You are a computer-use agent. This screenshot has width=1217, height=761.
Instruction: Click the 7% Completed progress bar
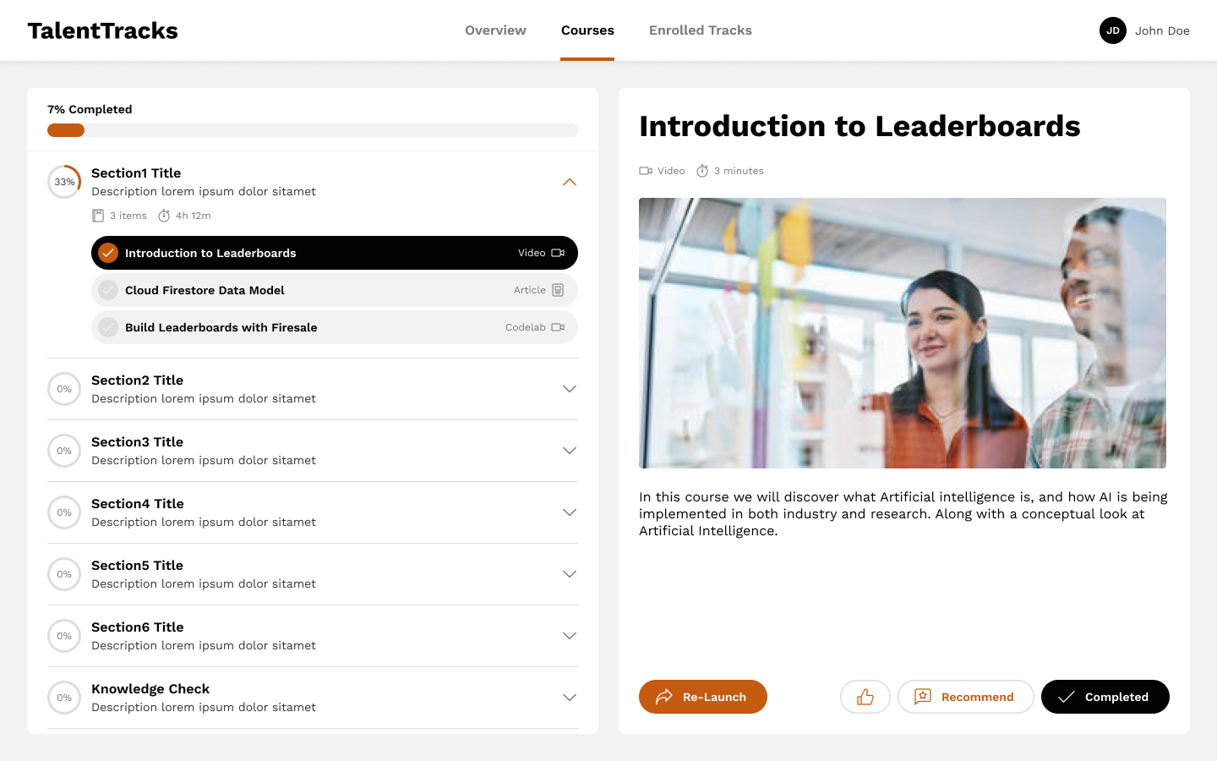(313, 130)
